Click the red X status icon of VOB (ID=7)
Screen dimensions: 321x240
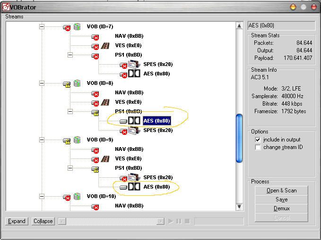(67, 27)
